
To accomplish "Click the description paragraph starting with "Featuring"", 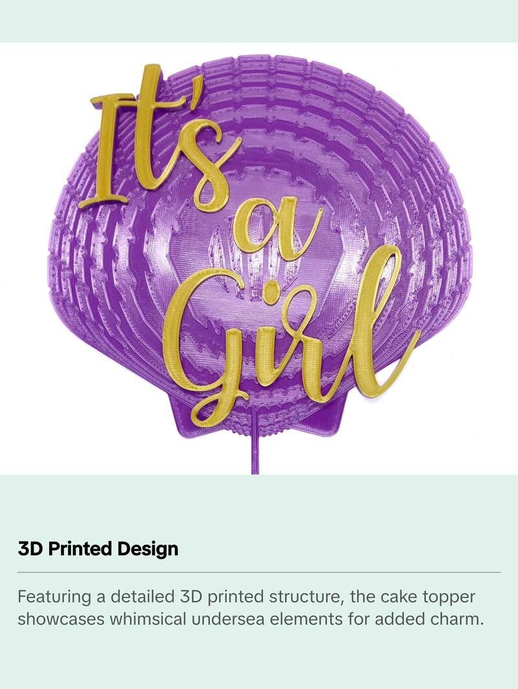I will [251, 607].
